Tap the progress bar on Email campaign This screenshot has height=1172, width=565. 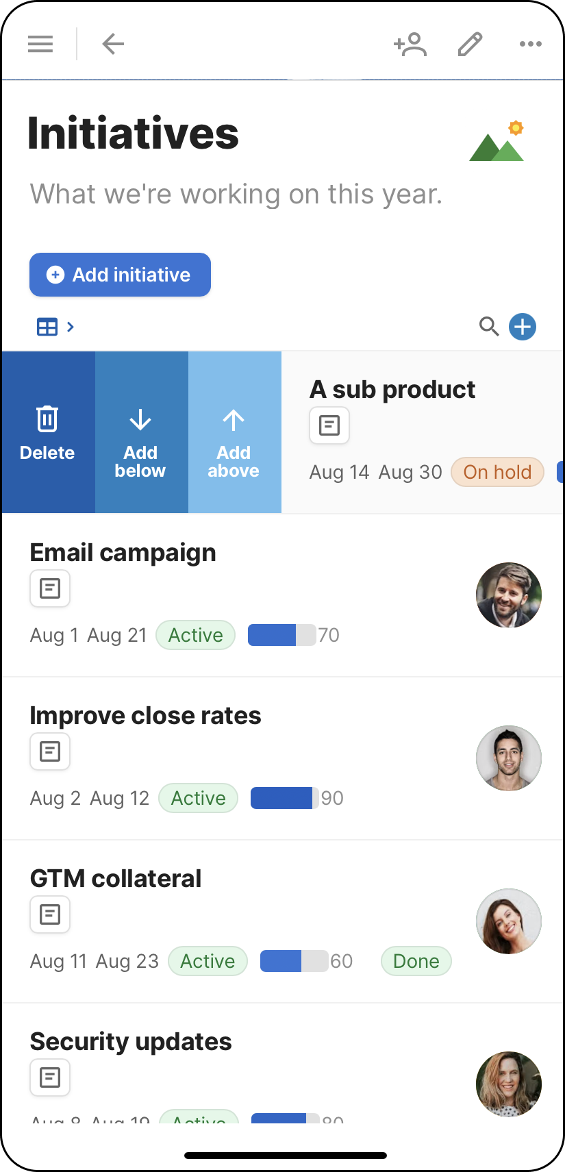277,634
